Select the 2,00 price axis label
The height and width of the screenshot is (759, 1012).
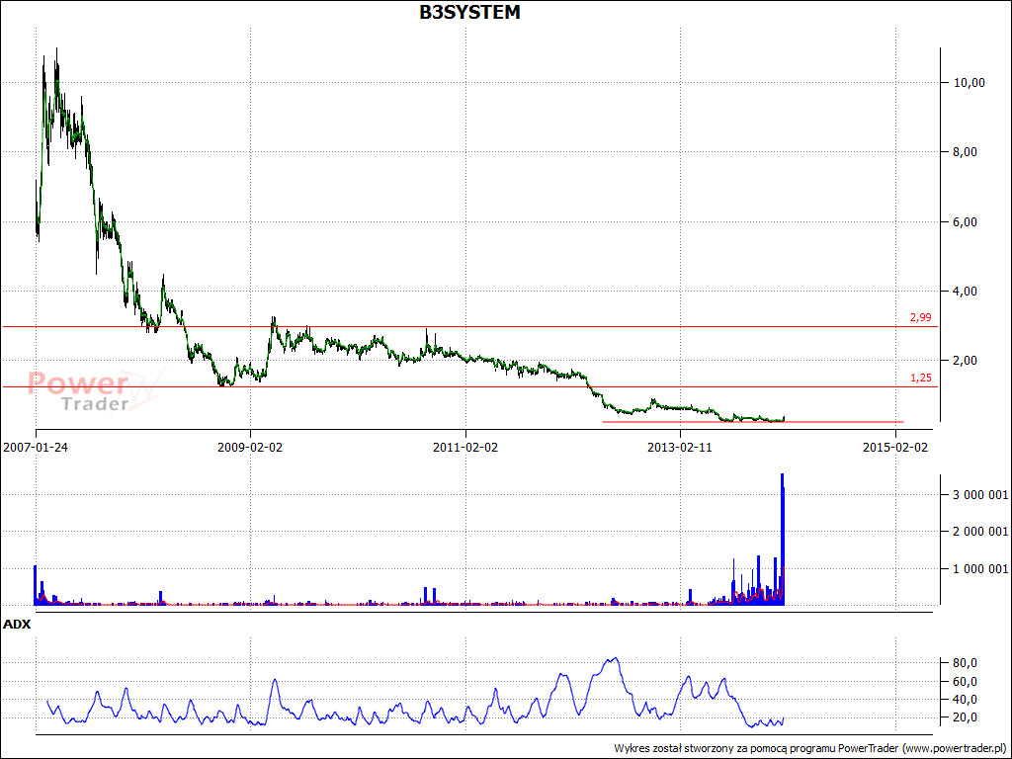click(x=965, y=361)
